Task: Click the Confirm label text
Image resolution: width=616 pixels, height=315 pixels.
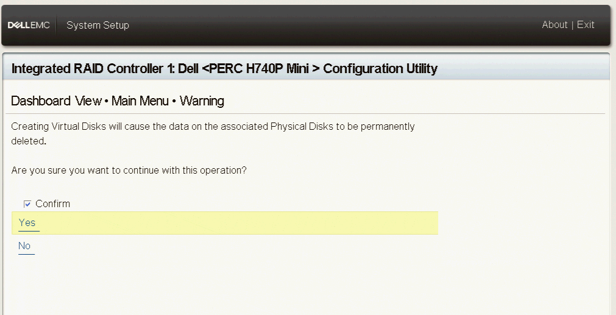Action: click(53, 204)
